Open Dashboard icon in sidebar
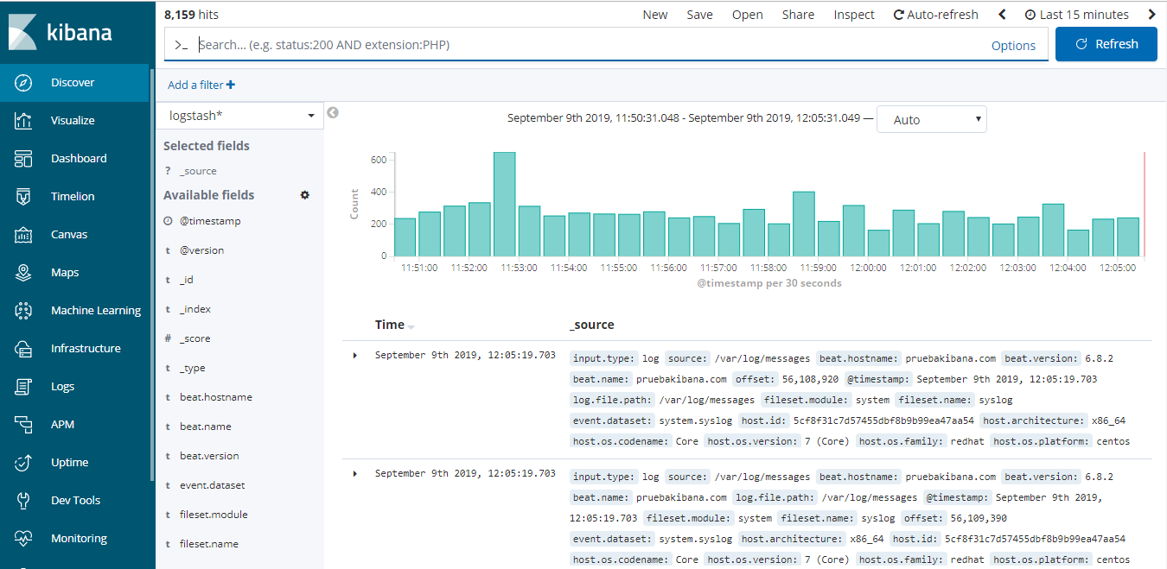 pos(23,159)
